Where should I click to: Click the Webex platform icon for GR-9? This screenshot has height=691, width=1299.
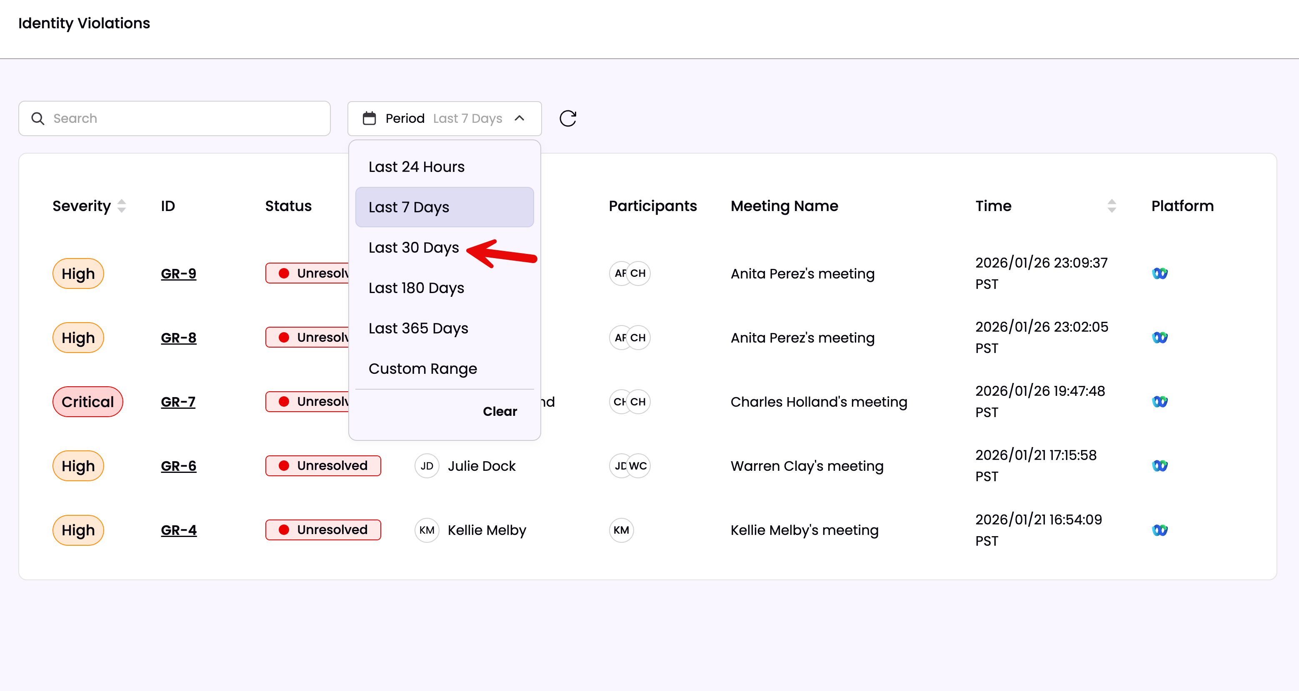[x=1159, y=273]
